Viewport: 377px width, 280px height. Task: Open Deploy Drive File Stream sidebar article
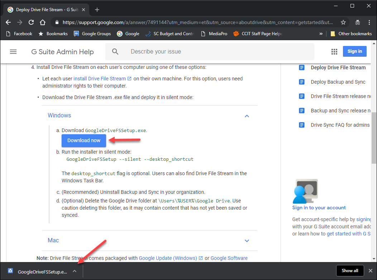338,67
